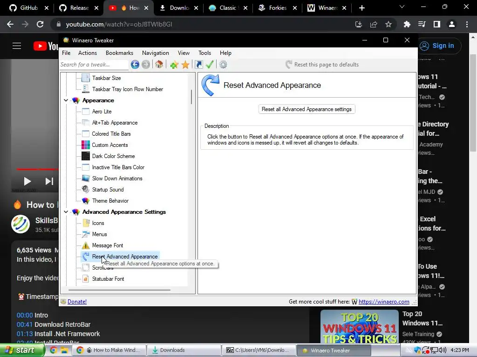Image resolution: width=477 pixels, height=357 pixels.
Task: Jump to 01:13 Install .Net Framework timestamp
Action: click(x=25, y=334)
